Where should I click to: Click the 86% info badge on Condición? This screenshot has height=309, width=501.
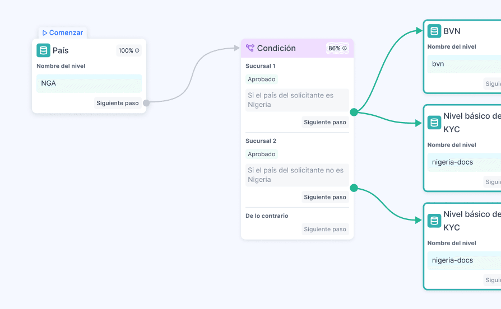[x=337, y=48]
